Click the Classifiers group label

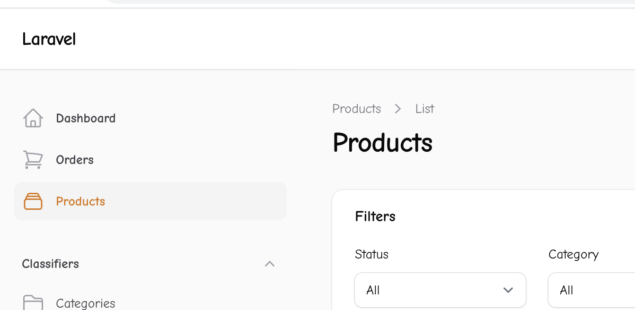point(51,264)
